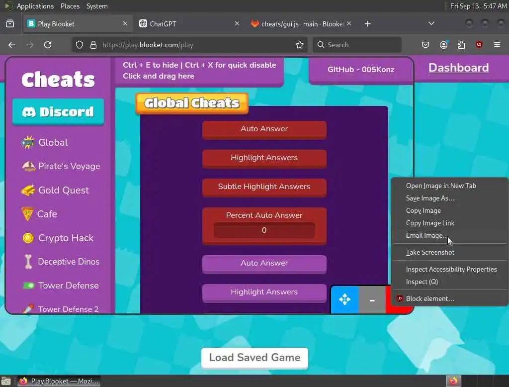
Task: Open the extensions puzzle icon
Action: [x=461, y=45]
